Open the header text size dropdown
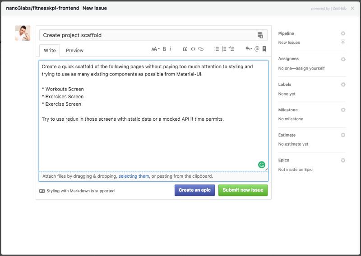Screen dimensions: 361x256 pyautogui.click(x=155, y=49)
